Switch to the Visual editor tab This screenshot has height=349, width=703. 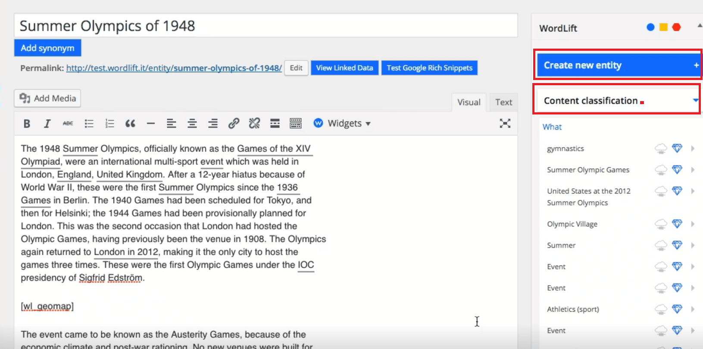point(469,102)
